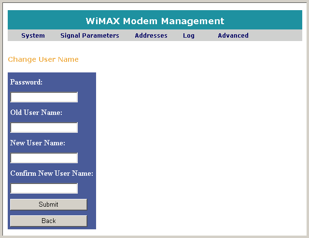Click the Back button
Viewport: 309px width, 238px height.
[x=48, y=221]
